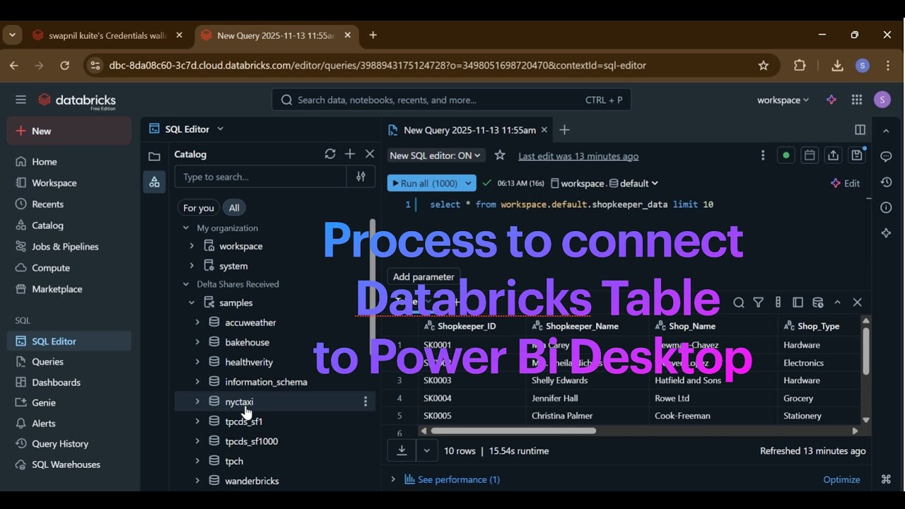Open Jobs & Pipelines in sidebar
905x509 pixels.
point(69,247)
